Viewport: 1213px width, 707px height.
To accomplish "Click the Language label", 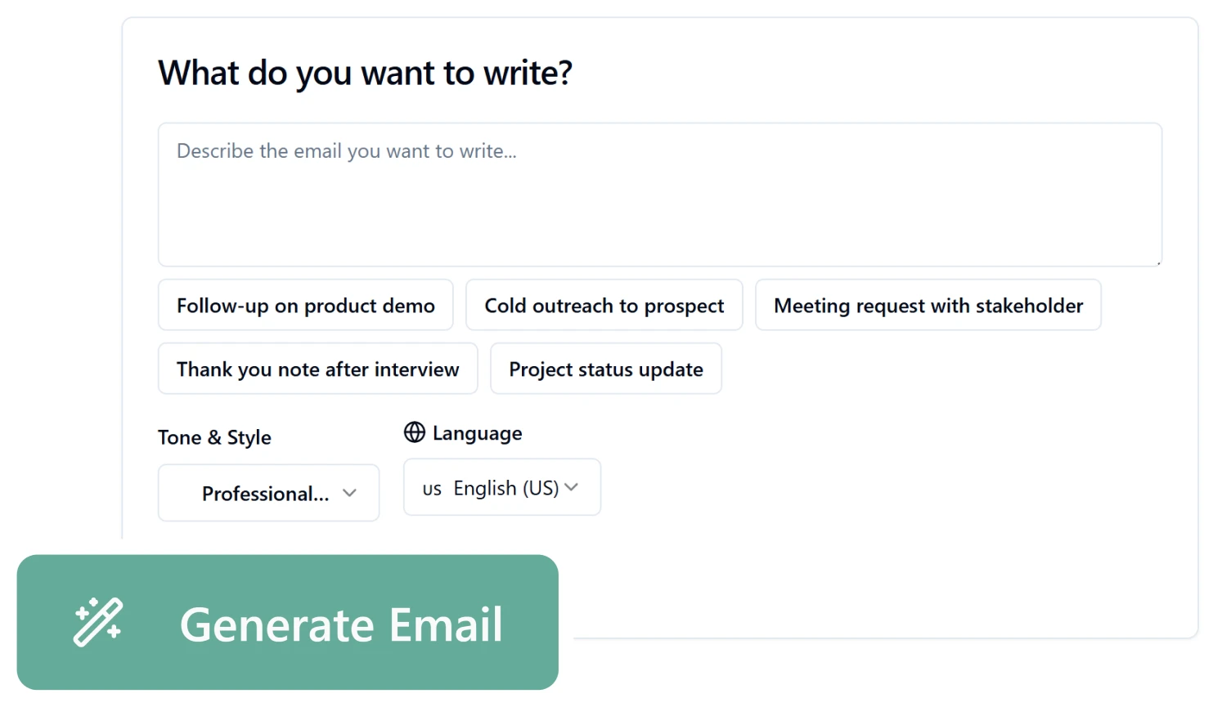I will (x=478, y=432).
